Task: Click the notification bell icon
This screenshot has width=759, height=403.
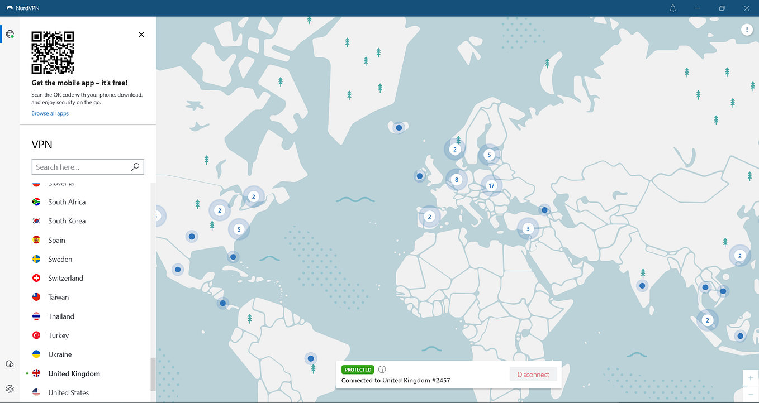Action: coord(672,8)
